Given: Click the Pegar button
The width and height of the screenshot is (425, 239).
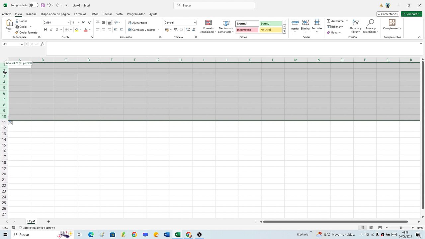Looking at the screenshot, I should (9, 25).
